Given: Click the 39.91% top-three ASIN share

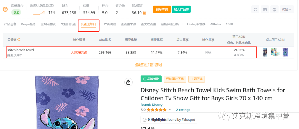Looking at the screenshot, I should coord(239,50).
